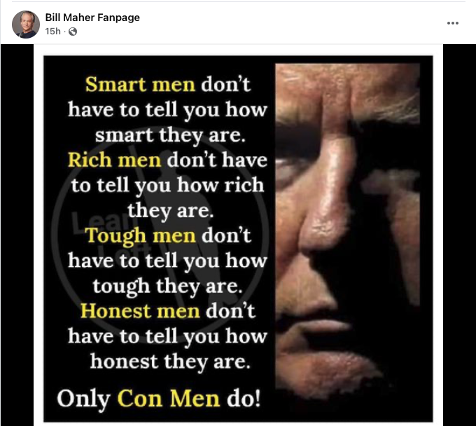
Task: Open the close-up face photo in the meme
Action: pyautogui.click(x=348, y=231)
